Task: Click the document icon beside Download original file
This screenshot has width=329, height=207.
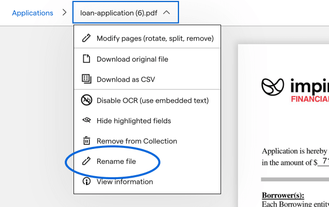Action: coord(86,59)
